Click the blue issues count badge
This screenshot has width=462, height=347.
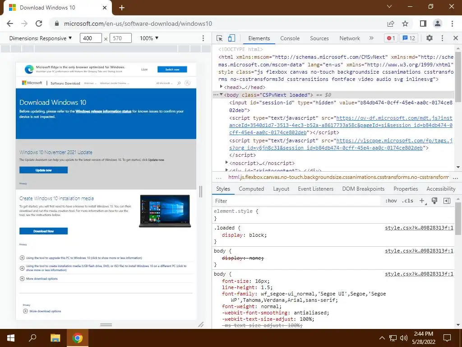coord(409,38)
